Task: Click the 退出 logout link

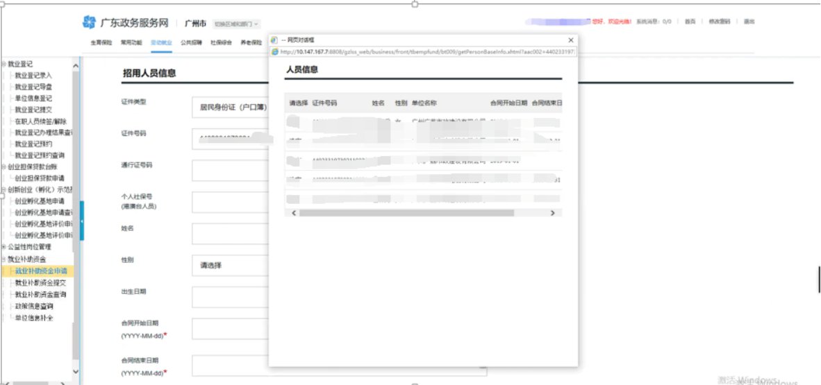Action: click(749, 22)
